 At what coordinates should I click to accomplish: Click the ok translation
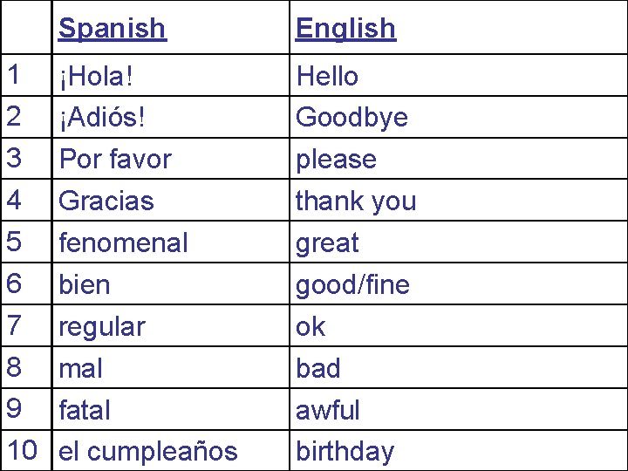311,326
